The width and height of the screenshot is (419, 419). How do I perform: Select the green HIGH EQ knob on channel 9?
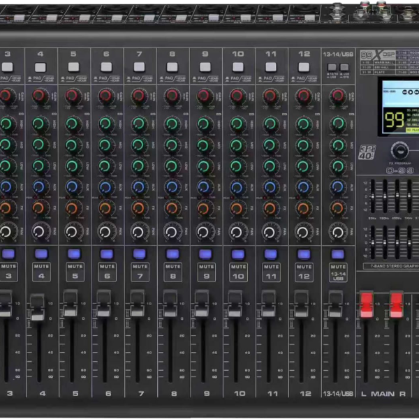pyautogui.click(x=204, y=124)
